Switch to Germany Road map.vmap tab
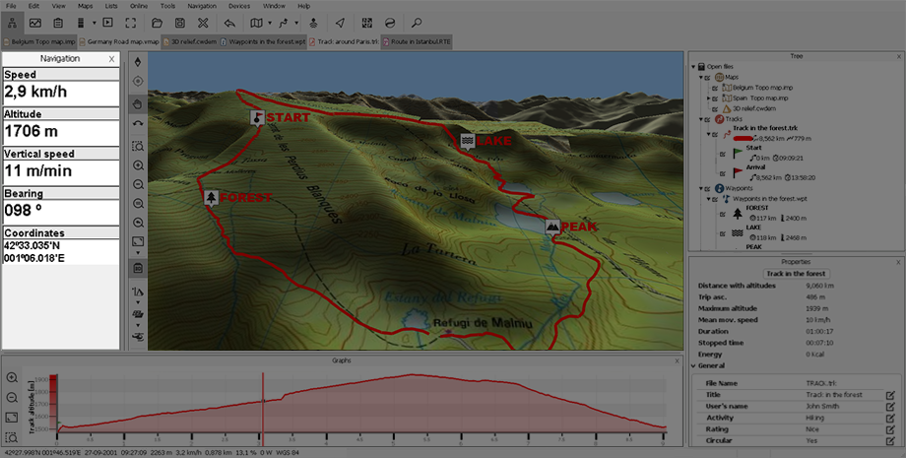Screen dimensions: 906x458 tap(120, 42)
